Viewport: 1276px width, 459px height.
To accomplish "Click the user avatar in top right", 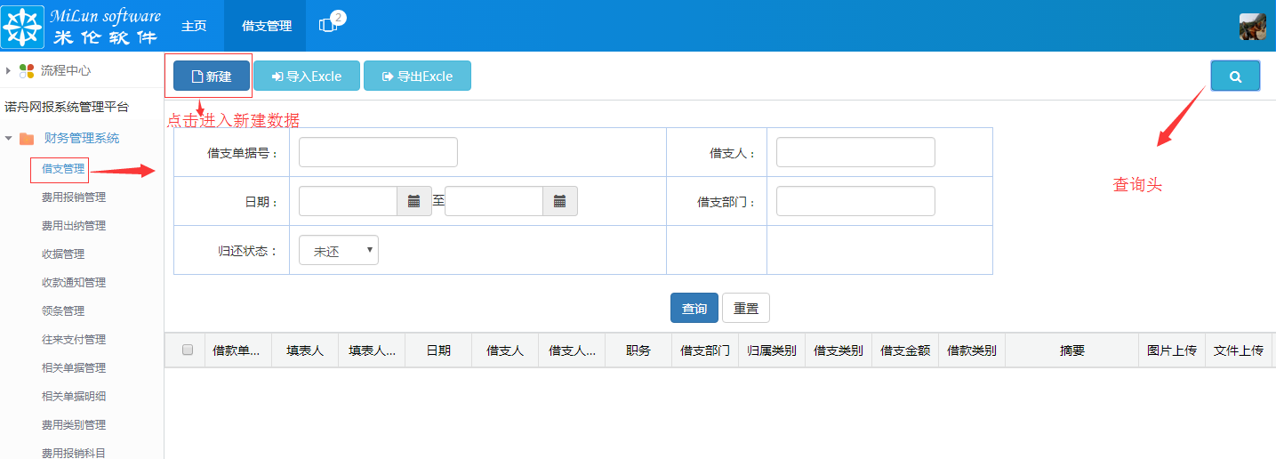I will tap(1252, 27).
